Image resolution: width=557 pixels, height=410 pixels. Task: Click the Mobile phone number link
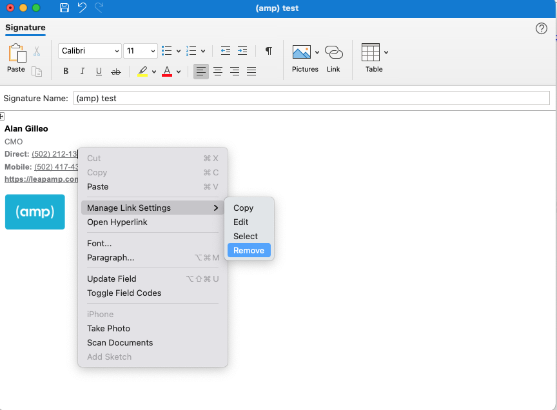pyautogui.click(x=56, y=166)
